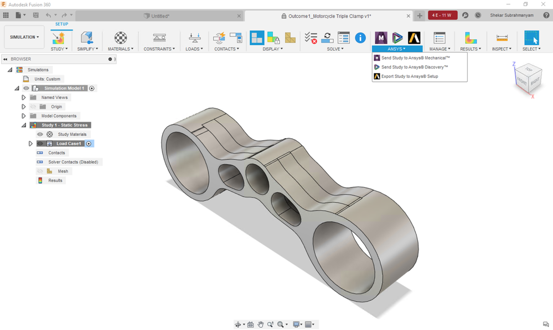Click the Ansys Discovery play-shaped icon
This screenshot has width=553, height=330.
click(397, 38)
